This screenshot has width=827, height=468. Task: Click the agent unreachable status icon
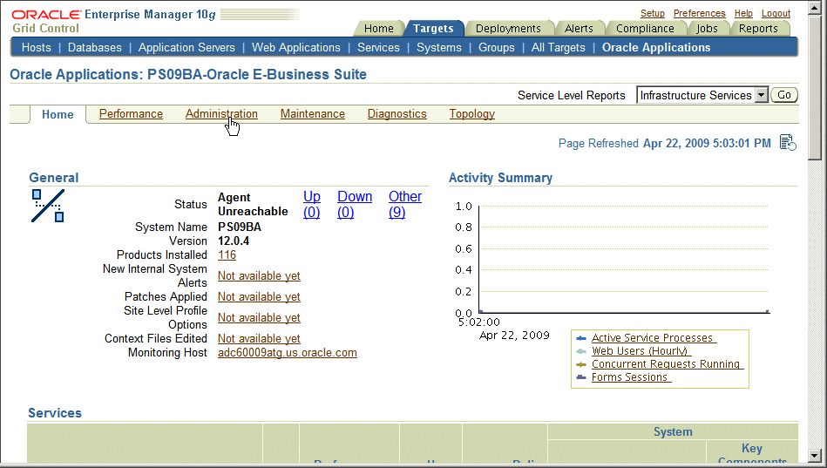point(47,206)
